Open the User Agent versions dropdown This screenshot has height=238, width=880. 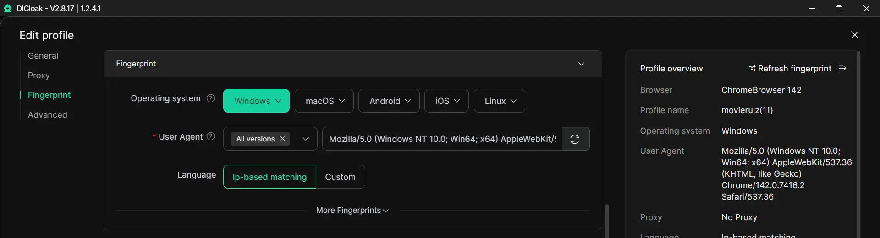(306, 139)
